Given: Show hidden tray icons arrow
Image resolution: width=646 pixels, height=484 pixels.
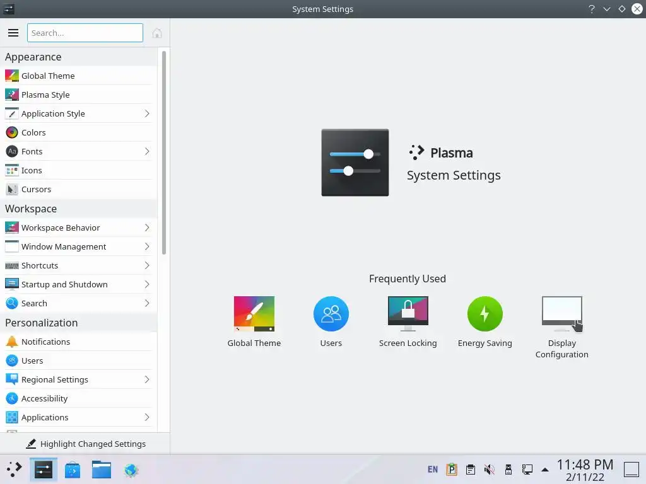Looking at the screenshot, I should (545, 470).
